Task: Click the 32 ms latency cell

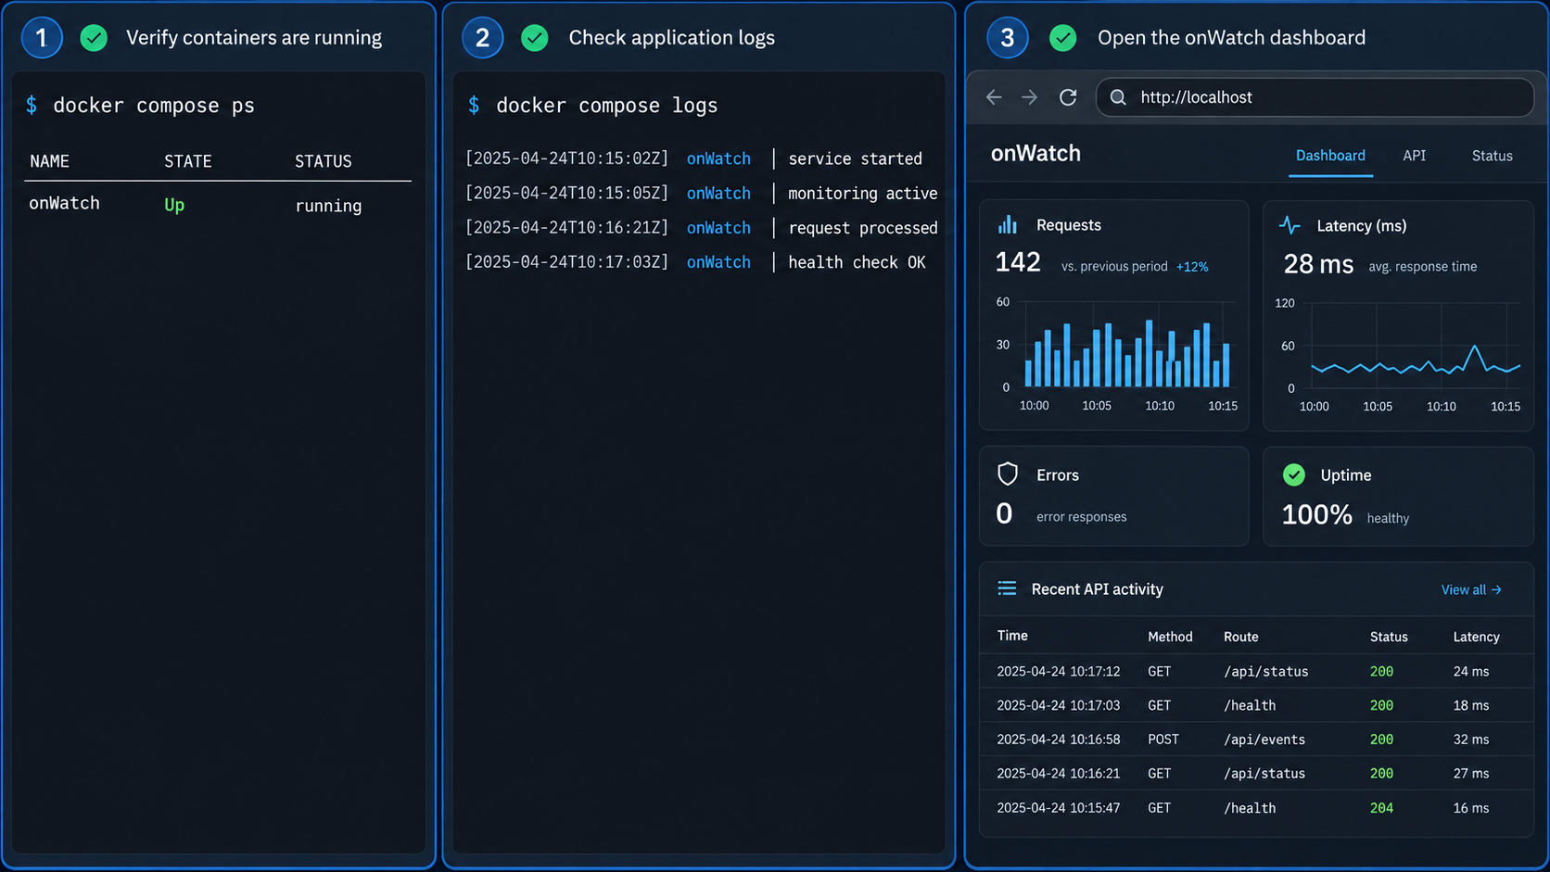Action: 1470,739
